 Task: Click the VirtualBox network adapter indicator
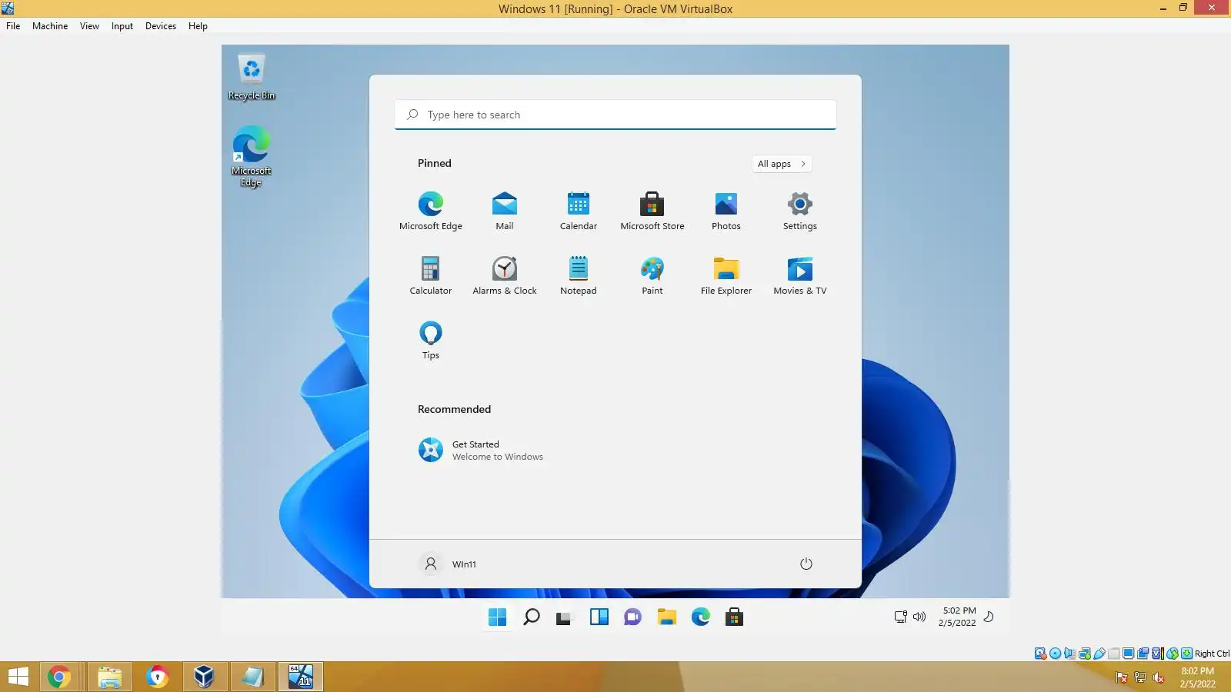1085,654
